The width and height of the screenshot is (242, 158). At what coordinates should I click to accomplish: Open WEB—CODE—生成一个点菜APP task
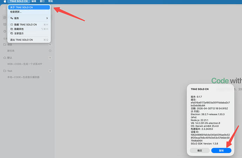[x=25, y=64]
